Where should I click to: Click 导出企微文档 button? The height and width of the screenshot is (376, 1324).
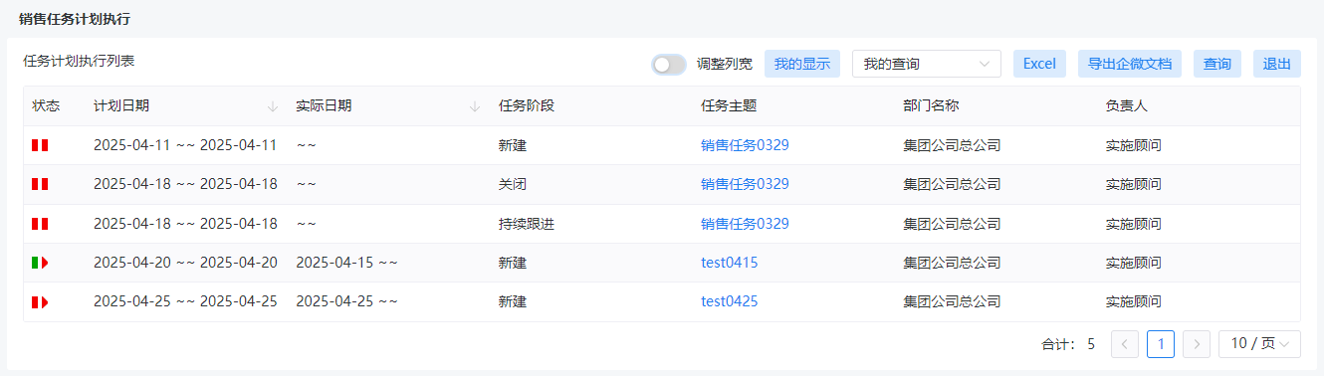tap(1130, 64)
